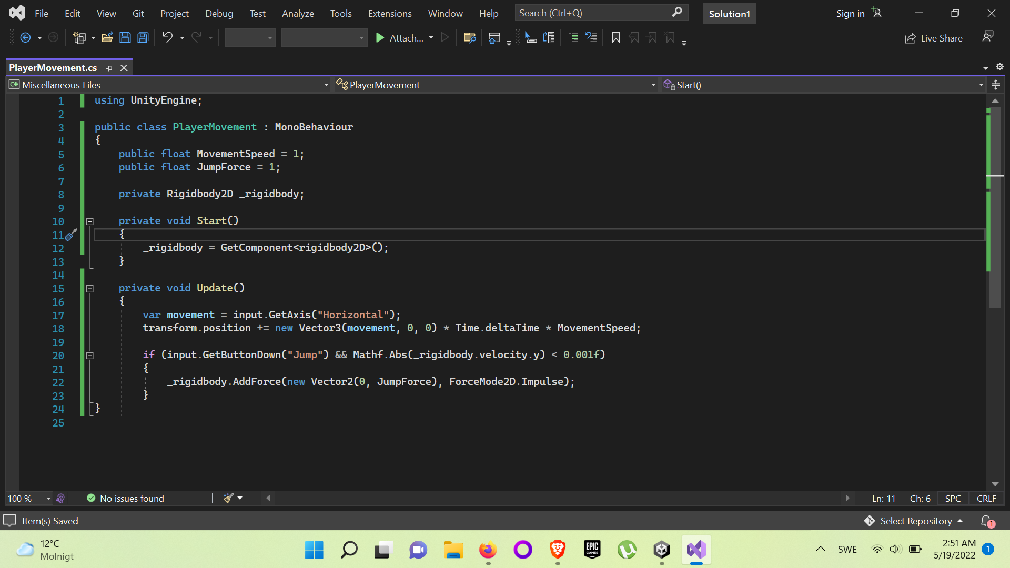This screenshot has height=568, width=1010.
Task: Click the Attach... run button
Action: pos(400,38)
